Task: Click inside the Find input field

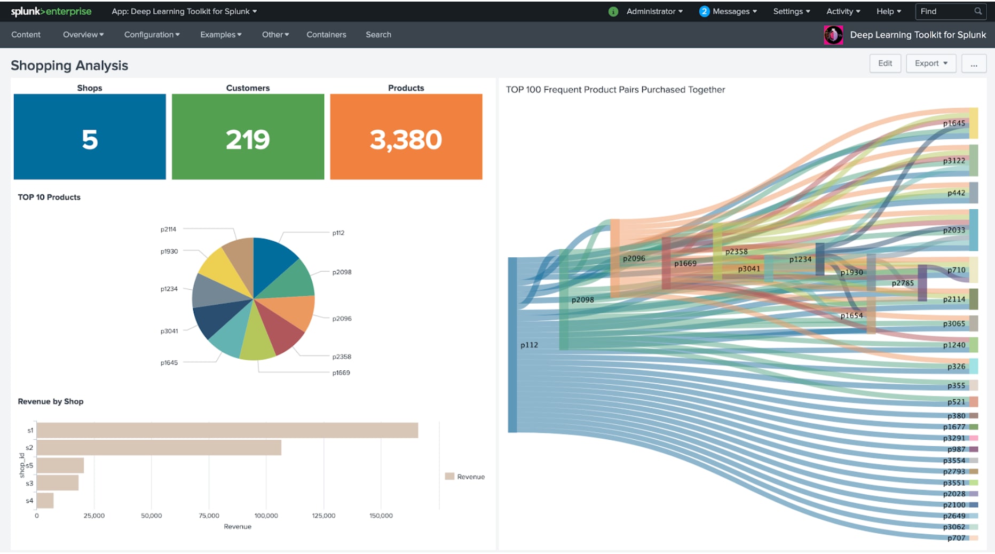Action: 945,11
